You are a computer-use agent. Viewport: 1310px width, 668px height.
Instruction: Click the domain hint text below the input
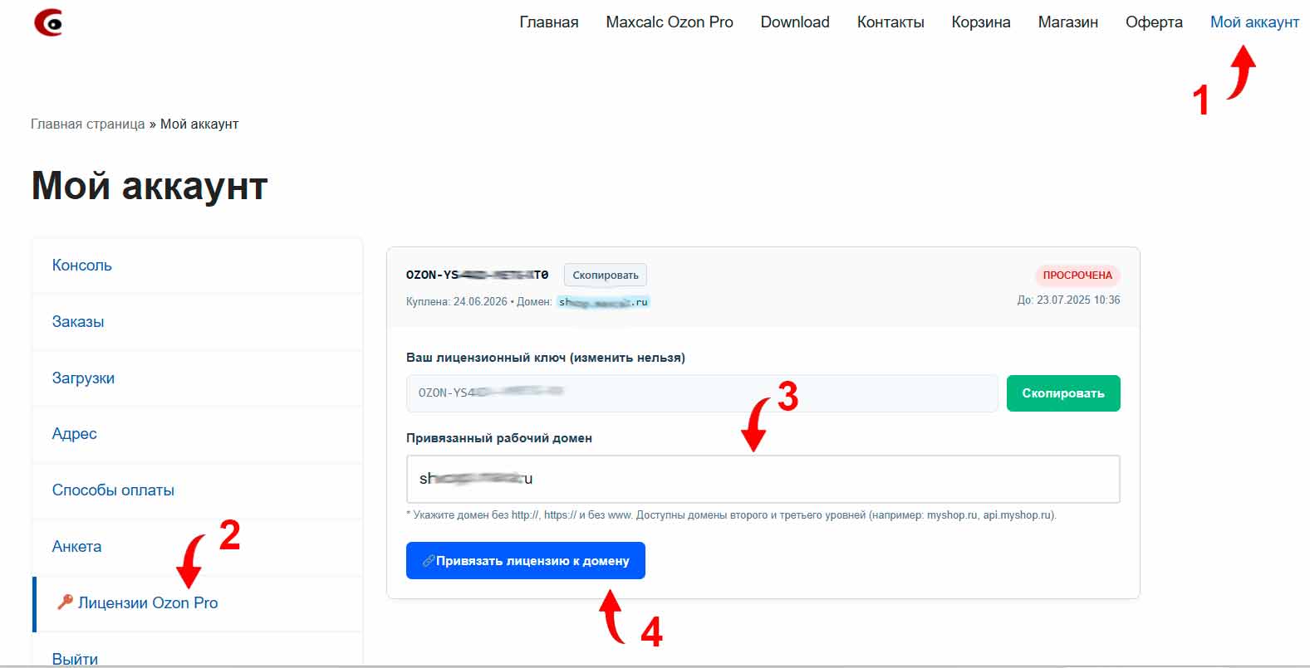732,515
